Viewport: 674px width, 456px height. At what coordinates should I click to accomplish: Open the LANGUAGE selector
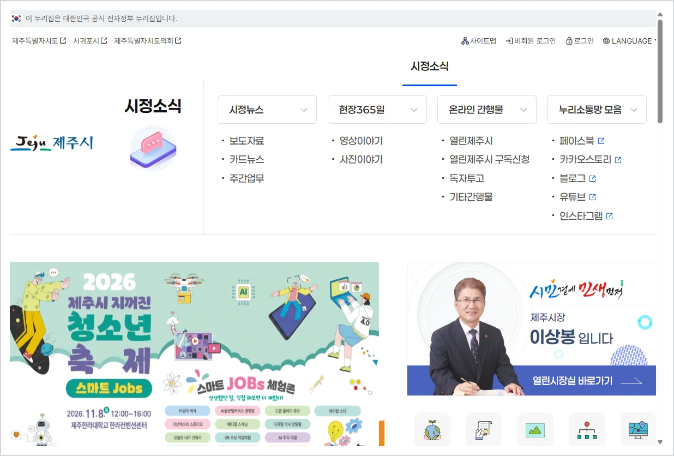click(629, 41)
